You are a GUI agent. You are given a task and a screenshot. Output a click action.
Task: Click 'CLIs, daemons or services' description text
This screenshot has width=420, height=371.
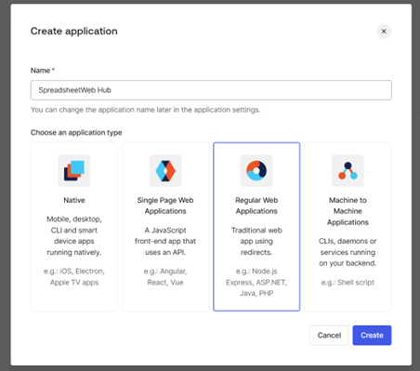pyautogui.click(x=348, y=252)
